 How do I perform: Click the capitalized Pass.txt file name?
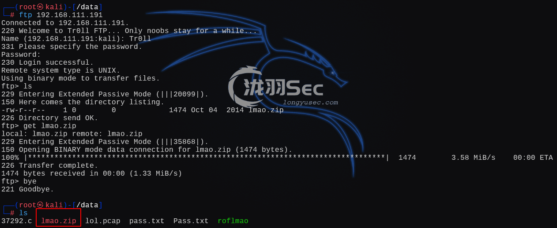[191, 221]
